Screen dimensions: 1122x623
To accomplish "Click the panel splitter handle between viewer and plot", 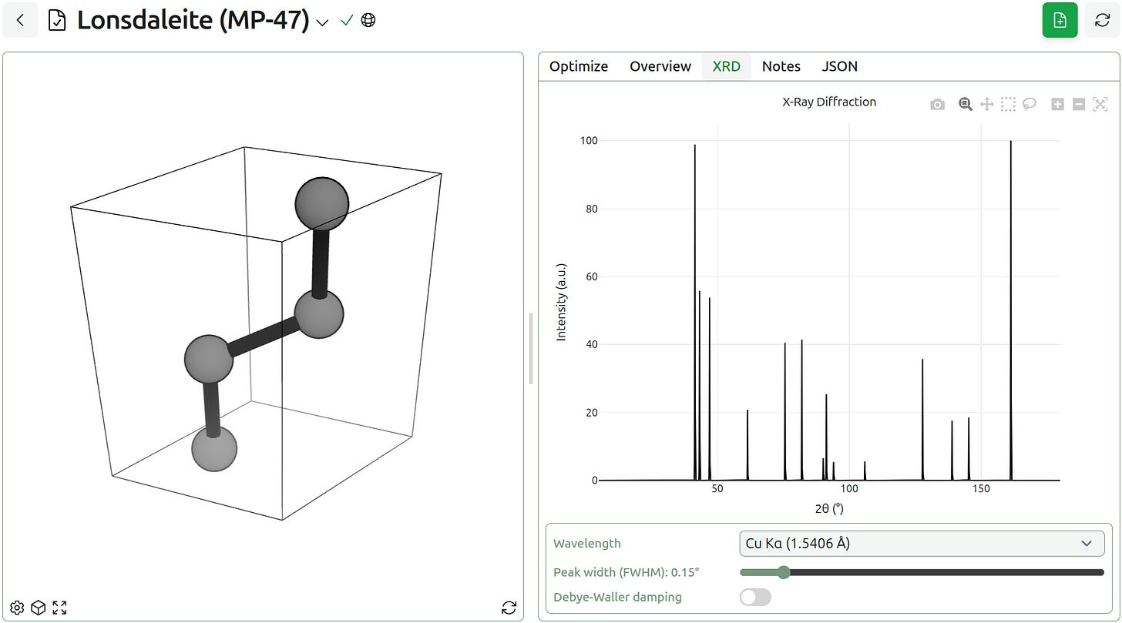I will point(531,348).
